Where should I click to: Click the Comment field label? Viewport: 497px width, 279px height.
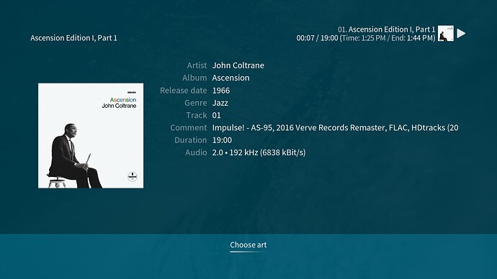tap(188, 128)
